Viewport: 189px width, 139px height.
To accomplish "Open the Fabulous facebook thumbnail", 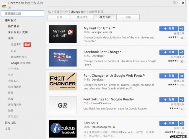I will [x=63, y=129].
